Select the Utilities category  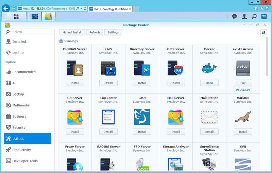pyautogui.click(x=28, y=139)
